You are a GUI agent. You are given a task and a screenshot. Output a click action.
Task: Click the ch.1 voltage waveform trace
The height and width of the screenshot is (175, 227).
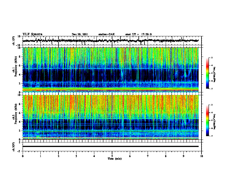(x=111, y=41)
